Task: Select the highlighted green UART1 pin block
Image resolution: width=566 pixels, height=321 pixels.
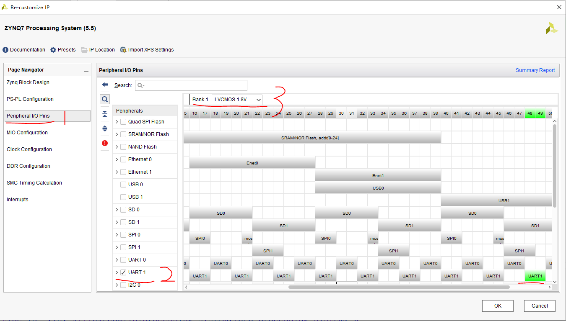Action: [x=535, y=276]
